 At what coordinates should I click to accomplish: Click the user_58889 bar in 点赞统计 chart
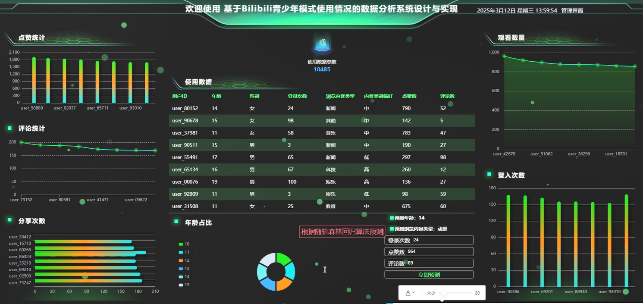[x=34, y=80]
